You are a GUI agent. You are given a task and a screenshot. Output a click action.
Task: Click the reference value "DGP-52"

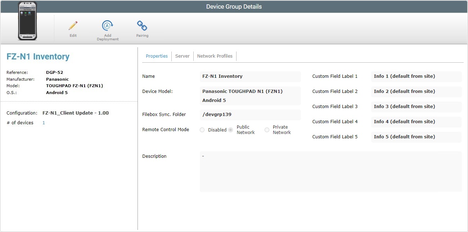coord(55,72)
